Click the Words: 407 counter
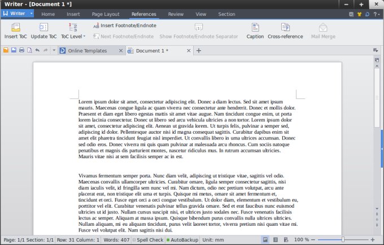The image size is (384, 245). pyautogui.click(x=116, y=240)
